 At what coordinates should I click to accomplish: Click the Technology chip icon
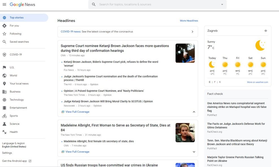5,100
